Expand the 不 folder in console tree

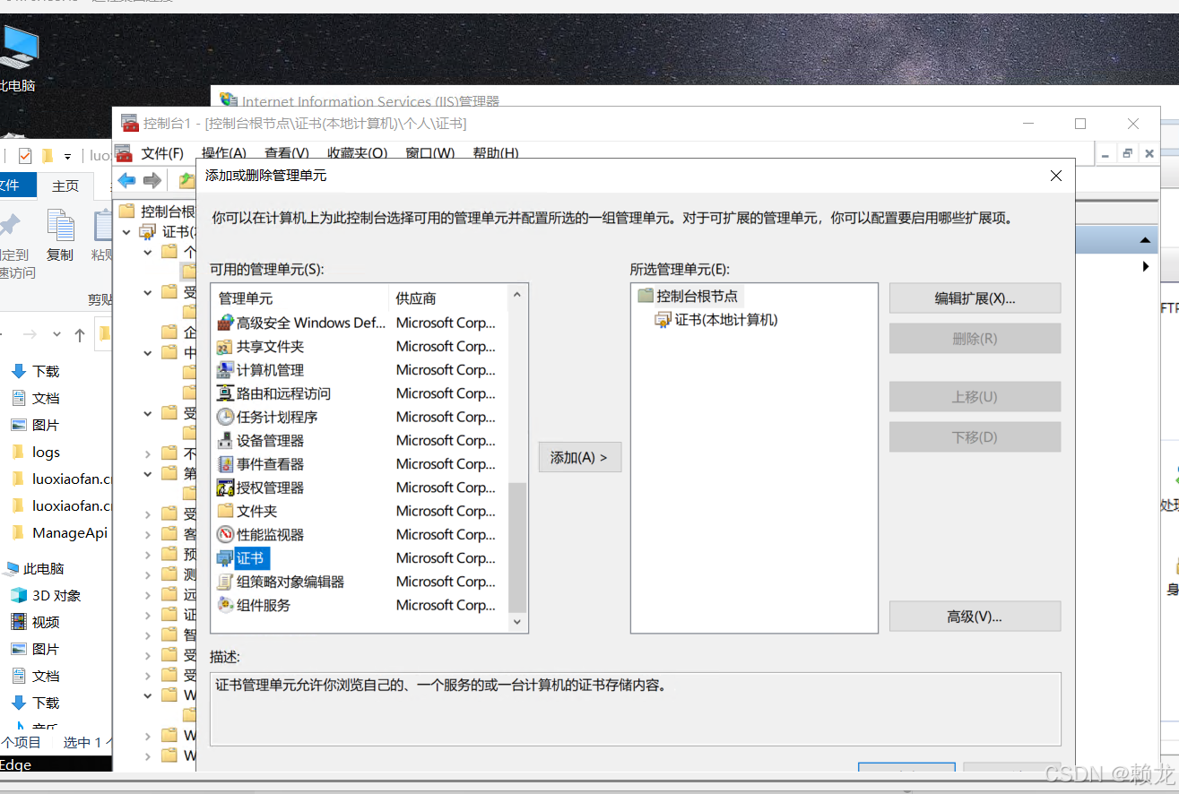pos(148,453)
